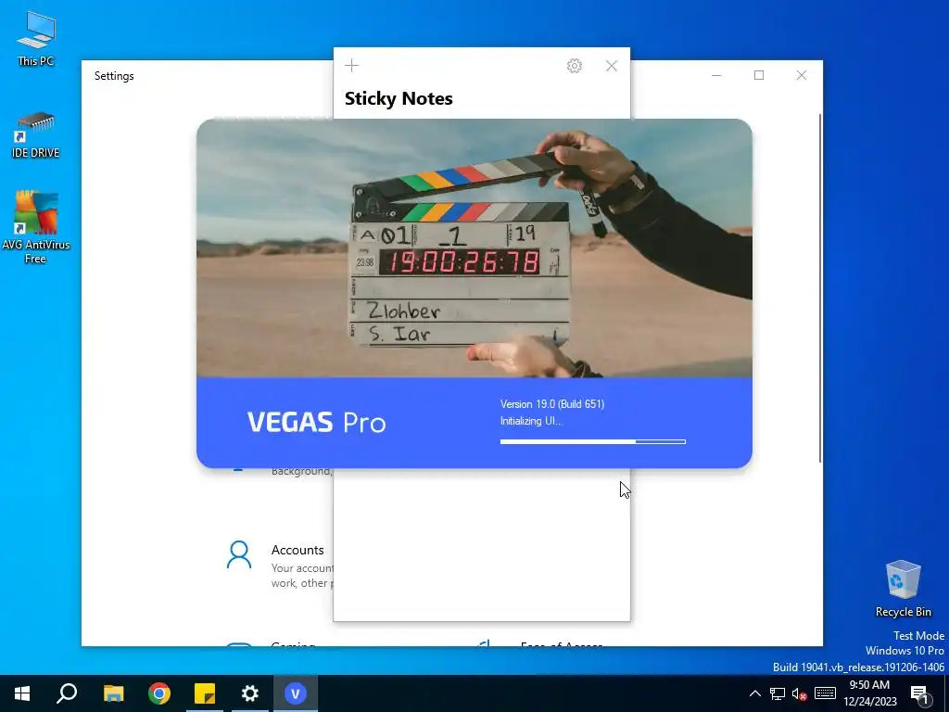Click the Settings window vertical scrollbar

(x=820, y=288)
